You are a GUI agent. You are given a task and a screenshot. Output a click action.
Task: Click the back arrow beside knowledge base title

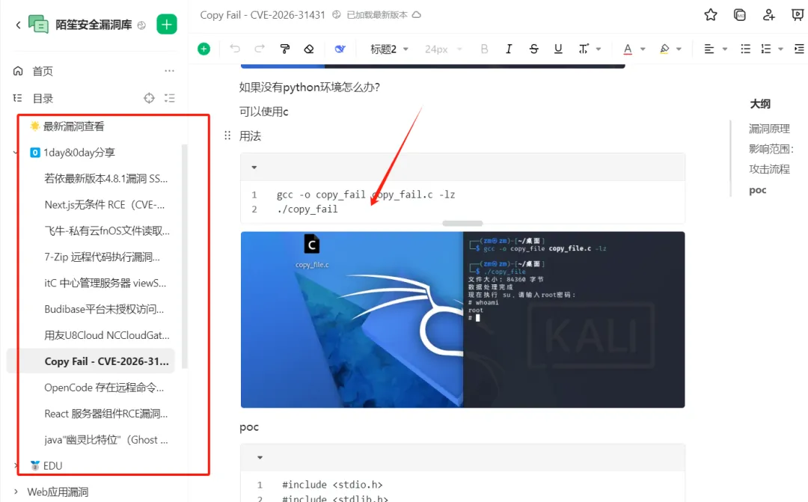[x=18, y=24]
